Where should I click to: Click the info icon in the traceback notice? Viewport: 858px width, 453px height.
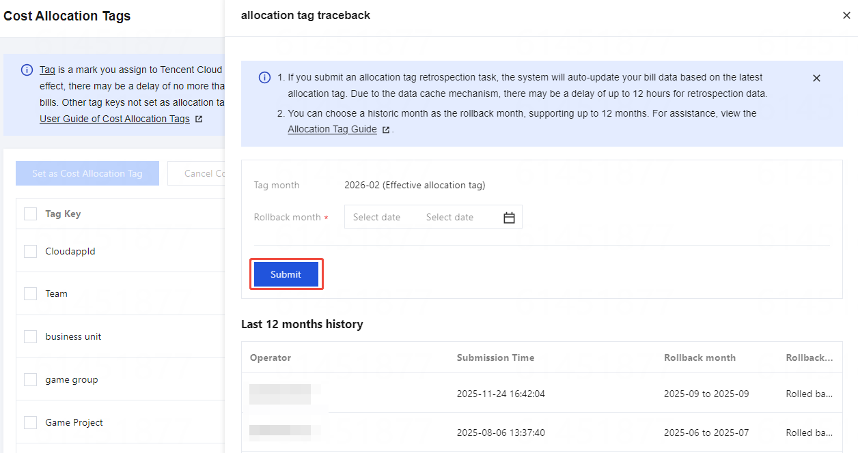coord(264,78)
